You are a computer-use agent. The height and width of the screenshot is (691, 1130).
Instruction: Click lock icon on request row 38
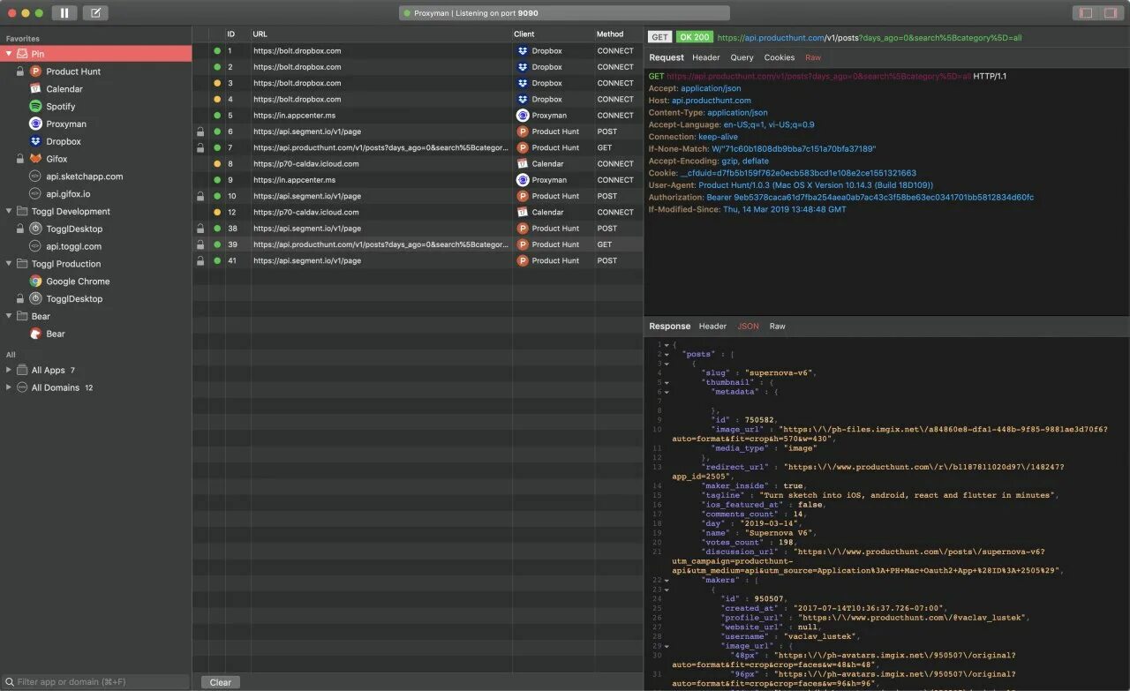[x=200, y=229]
